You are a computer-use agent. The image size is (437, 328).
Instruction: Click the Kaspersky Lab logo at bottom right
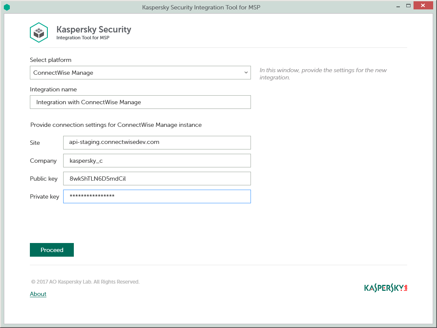point(385,288)
